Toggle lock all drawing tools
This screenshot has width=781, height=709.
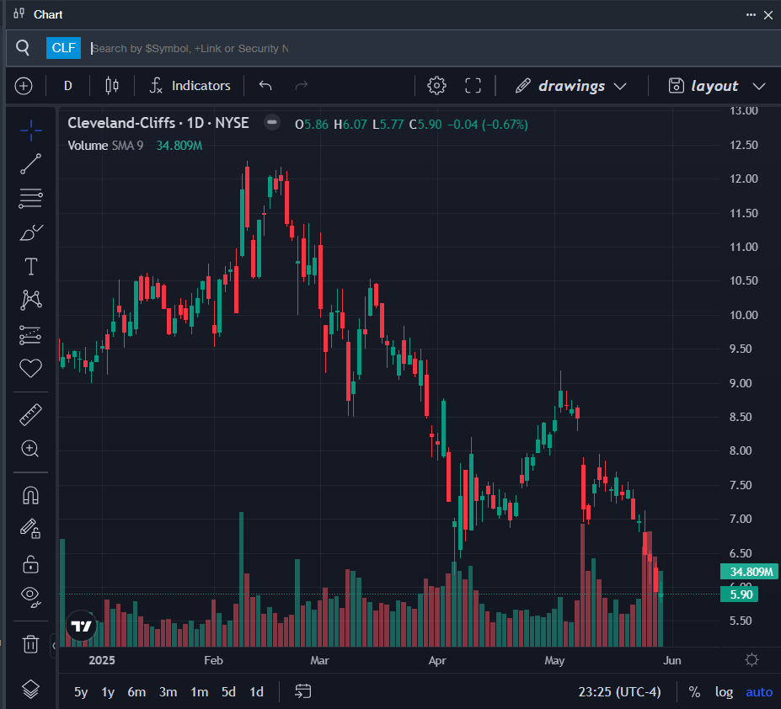[31, 564]
